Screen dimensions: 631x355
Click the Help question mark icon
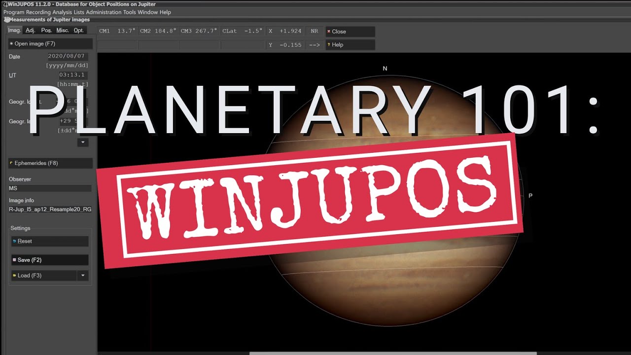pos(329,45)
